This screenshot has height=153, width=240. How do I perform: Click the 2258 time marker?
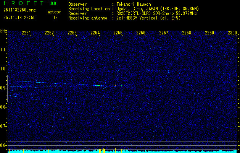187,33
